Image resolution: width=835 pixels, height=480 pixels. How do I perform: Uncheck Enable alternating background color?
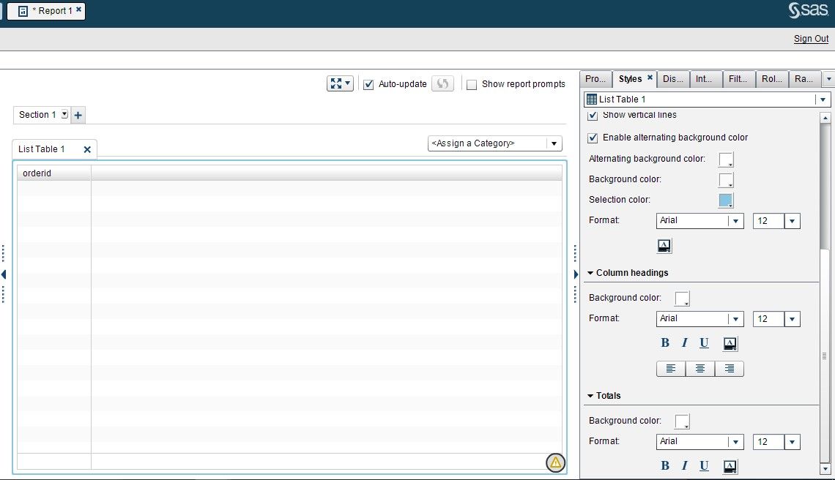point(592,138)
